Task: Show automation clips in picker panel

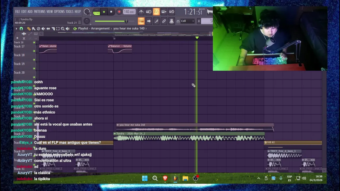Action: click(x=30, y=34)
